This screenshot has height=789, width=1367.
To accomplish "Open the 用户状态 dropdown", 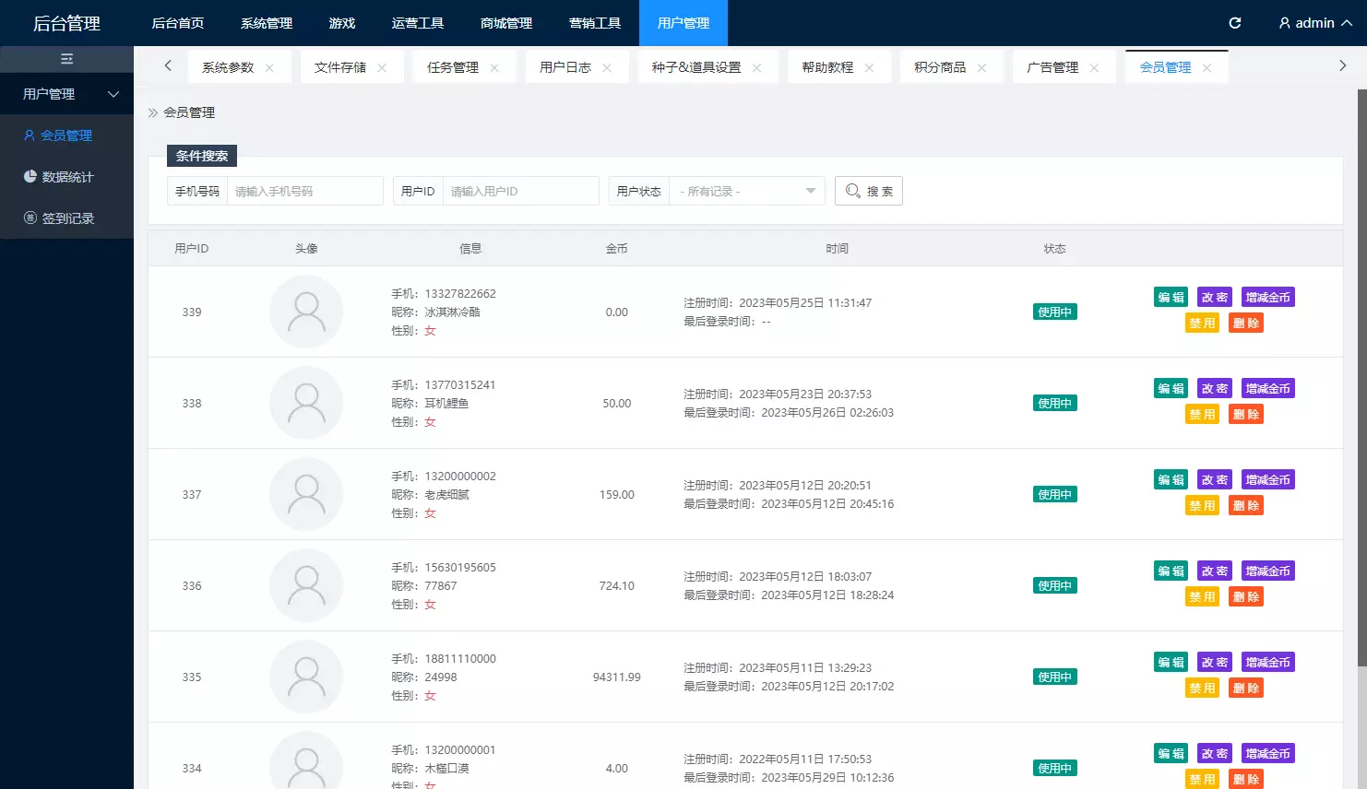I will click(x=747, y=191).
